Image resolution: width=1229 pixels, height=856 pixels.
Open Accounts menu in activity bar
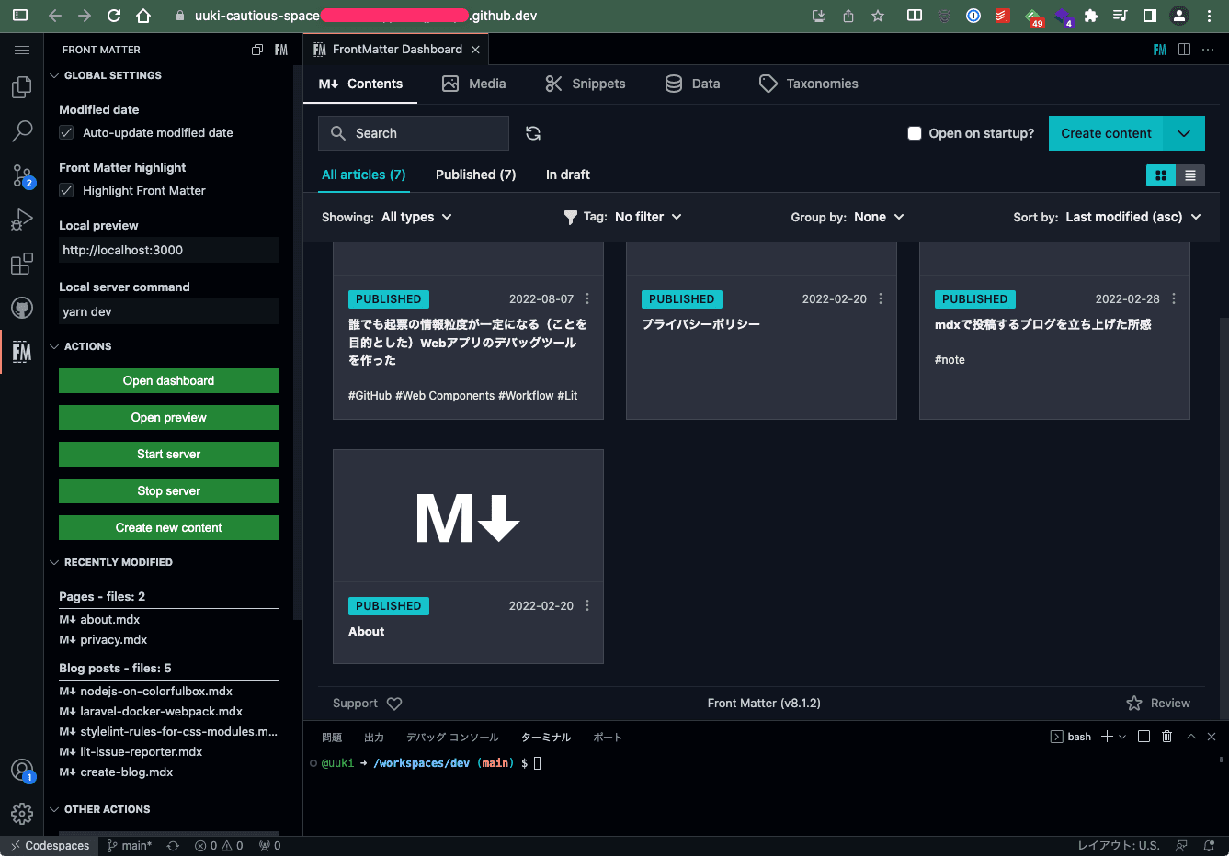click(22, 770)
